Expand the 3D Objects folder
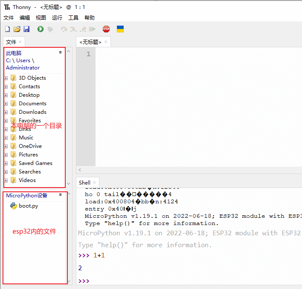This screenshot has height=289, width=302. (x=6, y=78)
